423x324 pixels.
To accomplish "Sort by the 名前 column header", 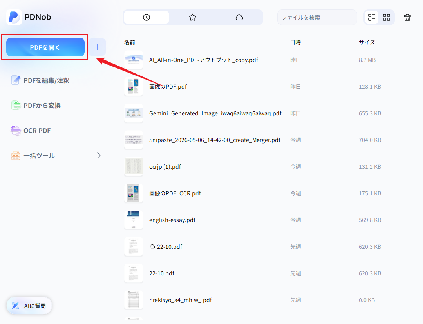I will tap(130, 42).
